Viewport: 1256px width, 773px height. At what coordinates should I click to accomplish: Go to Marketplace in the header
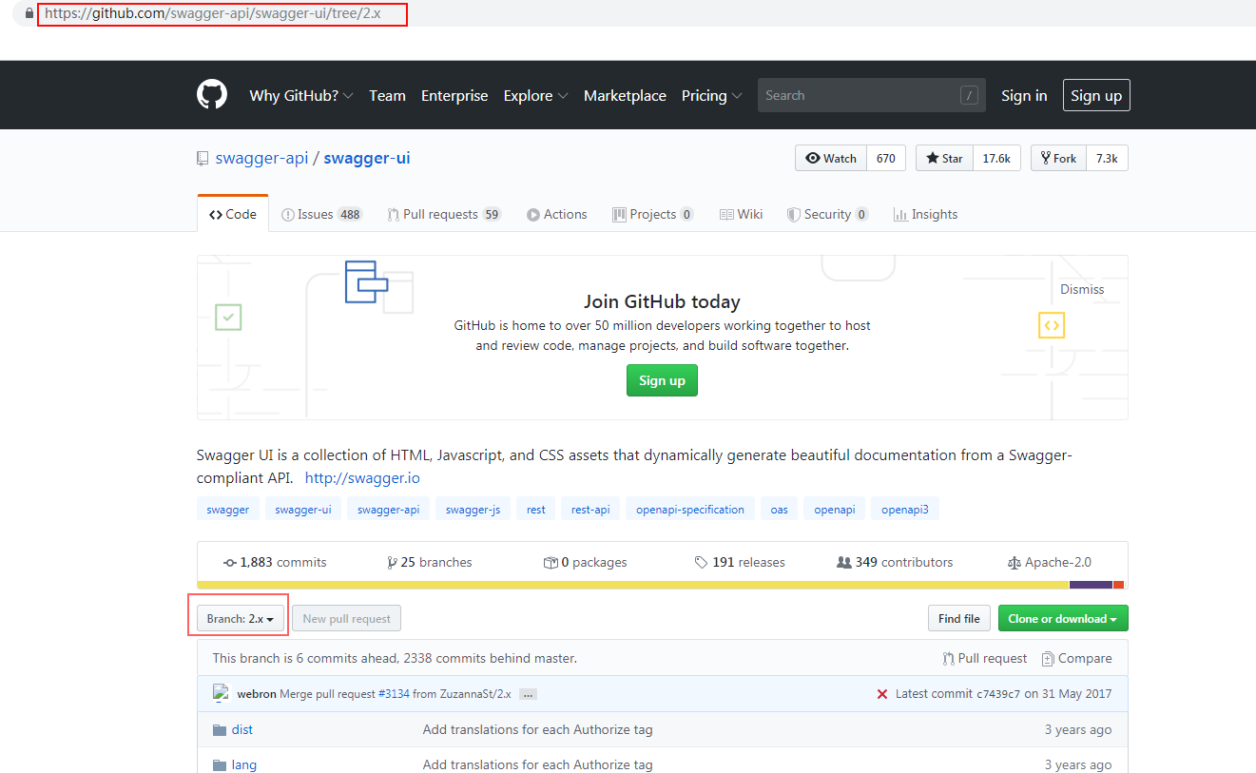coord(625,95)
